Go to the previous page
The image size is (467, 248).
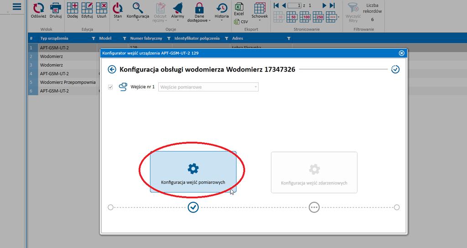tap(284, 5)
